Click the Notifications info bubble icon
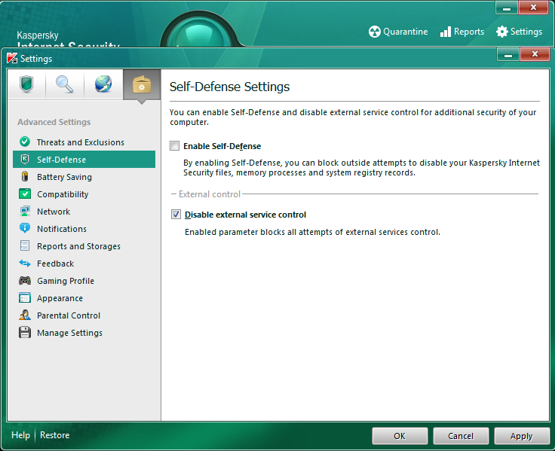The image size is (555, 451). click(x=25, y=228)
